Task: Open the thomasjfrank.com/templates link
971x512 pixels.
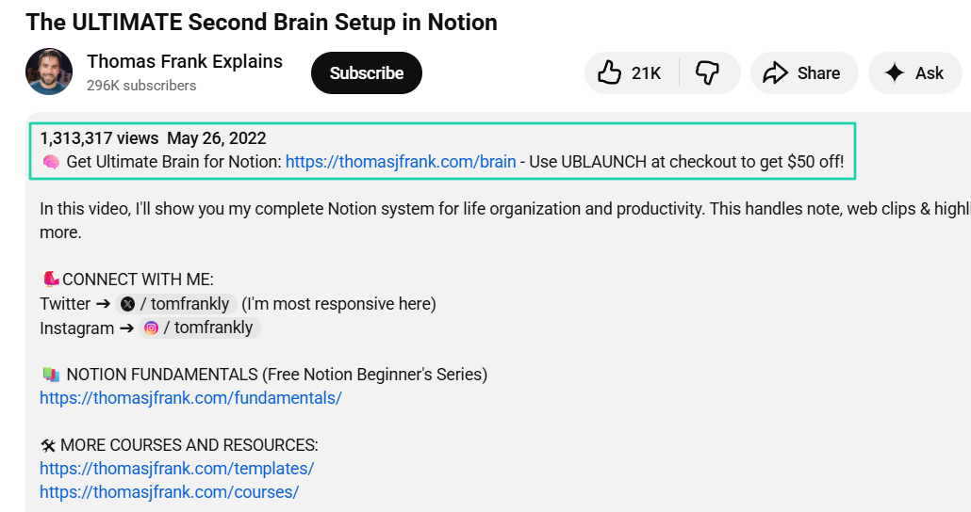Action: 176,469
